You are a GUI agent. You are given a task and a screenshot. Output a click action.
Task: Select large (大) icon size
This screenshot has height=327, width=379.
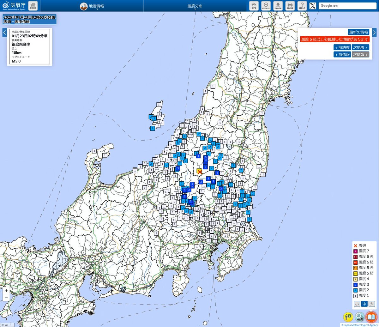(371, 304)
